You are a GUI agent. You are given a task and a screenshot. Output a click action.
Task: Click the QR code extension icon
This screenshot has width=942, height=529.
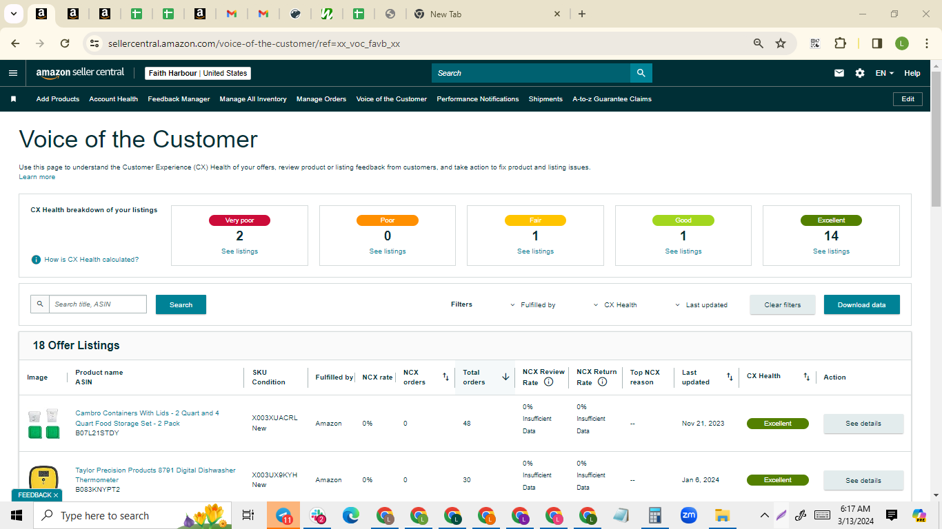point(815,43)
